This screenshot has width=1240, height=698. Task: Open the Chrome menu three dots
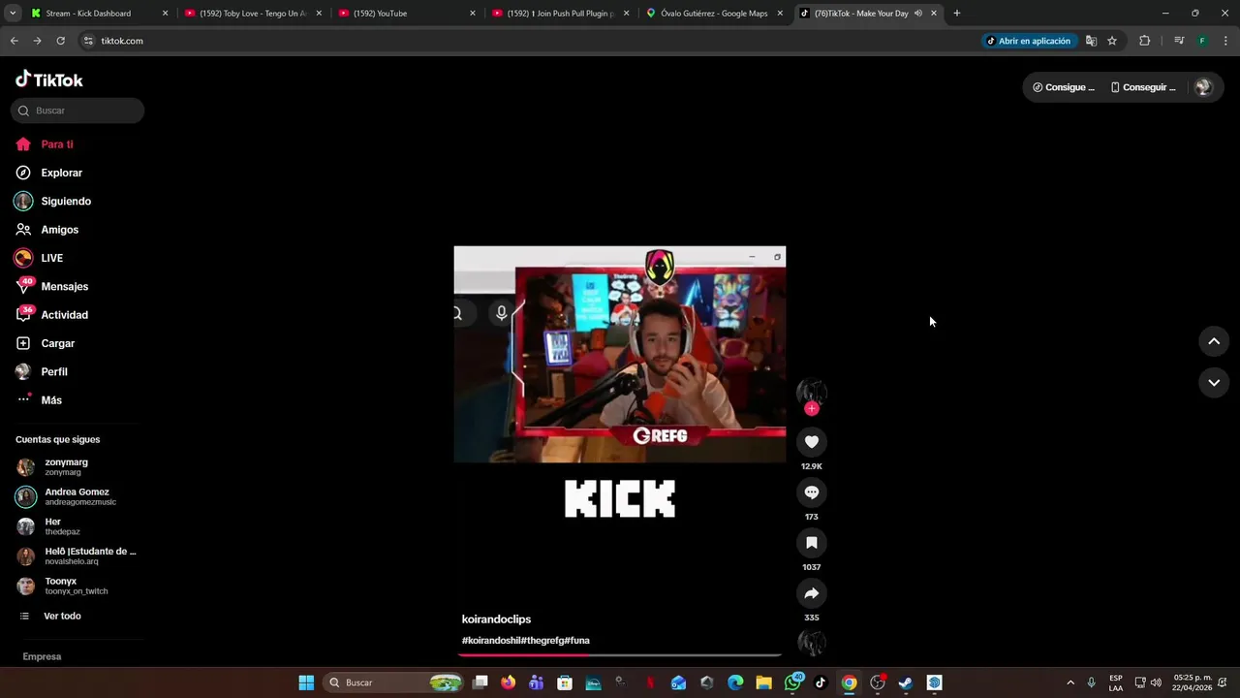1225,41
